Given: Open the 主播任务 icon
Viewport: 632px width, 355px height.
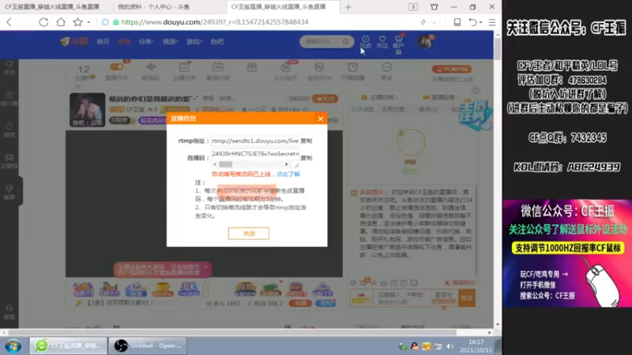Looking at the screenshot, I should [184, 71].
